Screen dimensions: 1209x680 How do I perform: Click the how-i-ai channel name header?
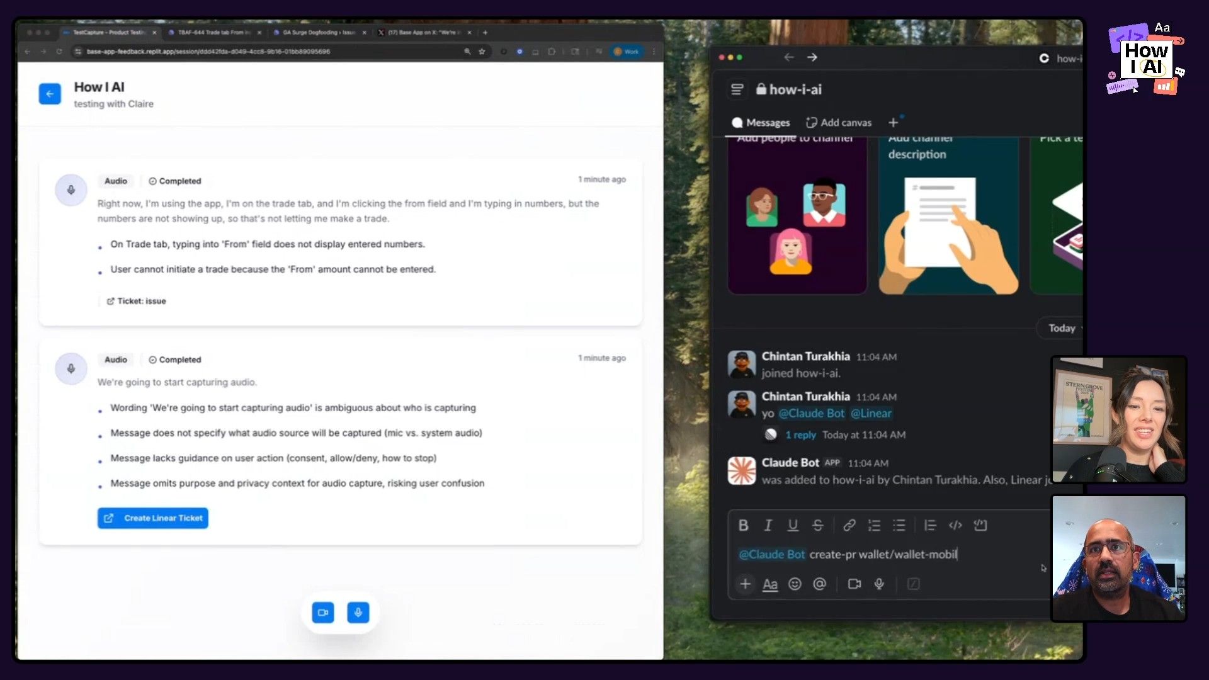click(789, 89)
